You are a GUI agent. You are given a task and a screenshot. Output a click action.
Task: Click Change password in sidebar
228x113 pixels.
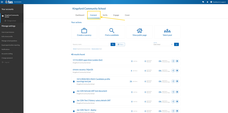click(7, 58)
